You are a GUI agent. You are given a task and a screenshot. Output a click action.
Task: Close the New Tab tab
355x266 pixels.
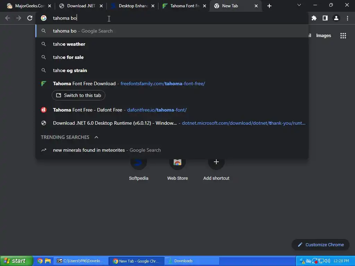(256, 6)
